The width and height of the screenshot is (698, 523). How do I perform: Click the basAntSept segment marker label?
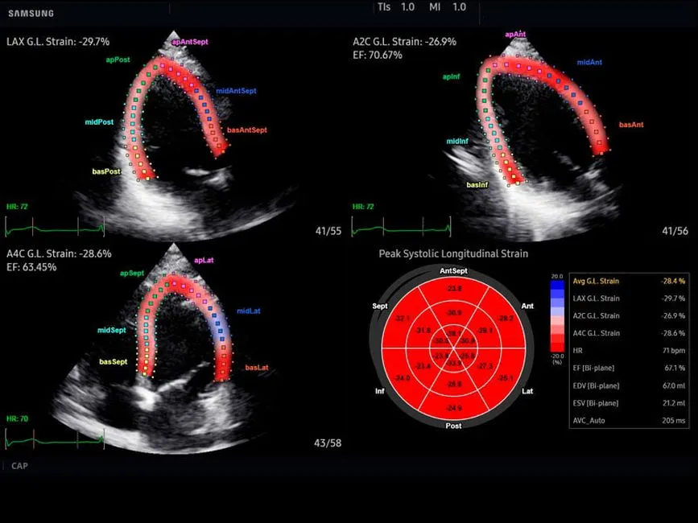(x=246, y=130)
